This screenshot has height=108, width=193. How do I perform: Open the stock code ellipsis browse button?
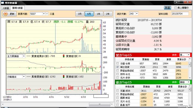(47, 14)
